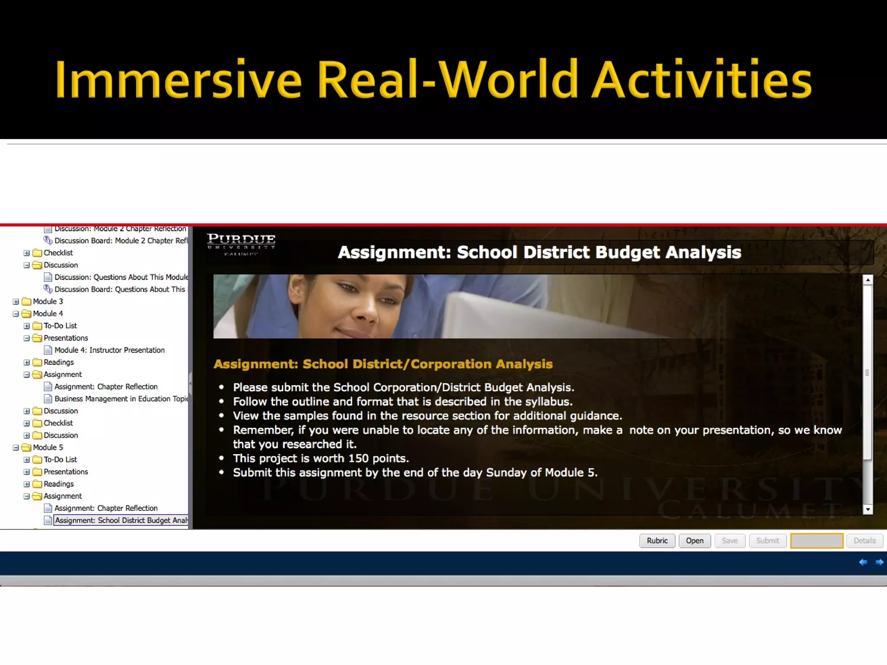Click the empty orange-bordered field near Submit
This screenshot has height=665, width=887.
pos(816,540)
